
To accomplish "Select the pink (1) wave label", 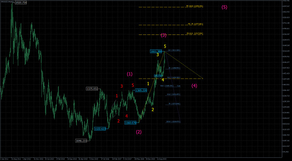I will (130, 74).
